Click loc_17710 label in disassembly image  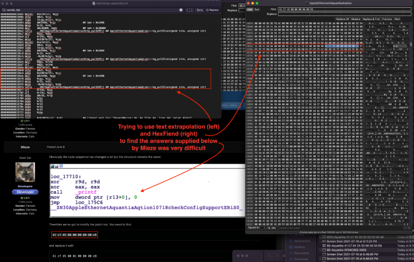click(x=66, y=177)
